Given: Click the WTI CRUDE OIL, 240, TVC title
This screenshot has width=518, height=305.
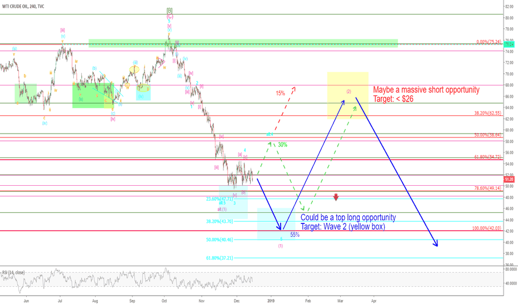Looking at the screenshot, I should pyautogui.click(x=23, y=6).
